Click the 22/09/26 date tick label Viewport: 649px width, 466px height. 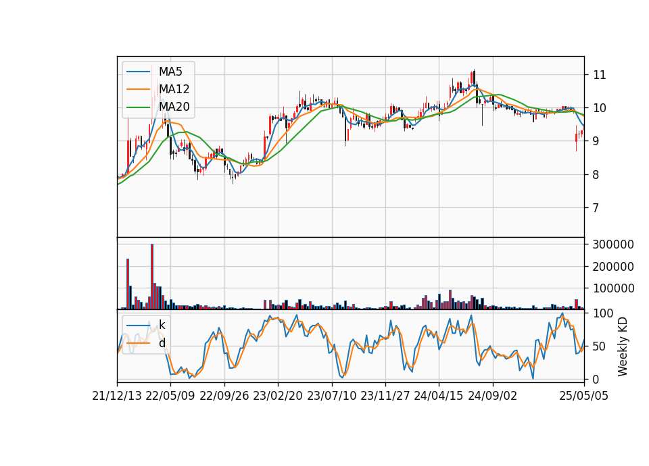(x=224, y=396)
